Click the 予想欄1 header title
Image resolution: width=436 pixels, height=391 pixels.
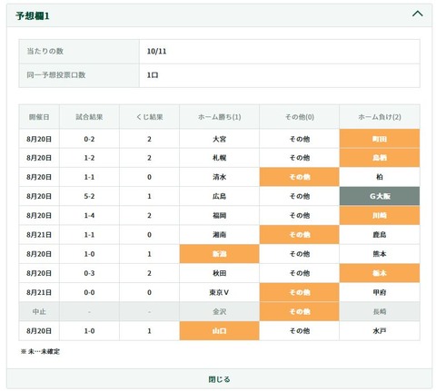click(x=33, y=15)
